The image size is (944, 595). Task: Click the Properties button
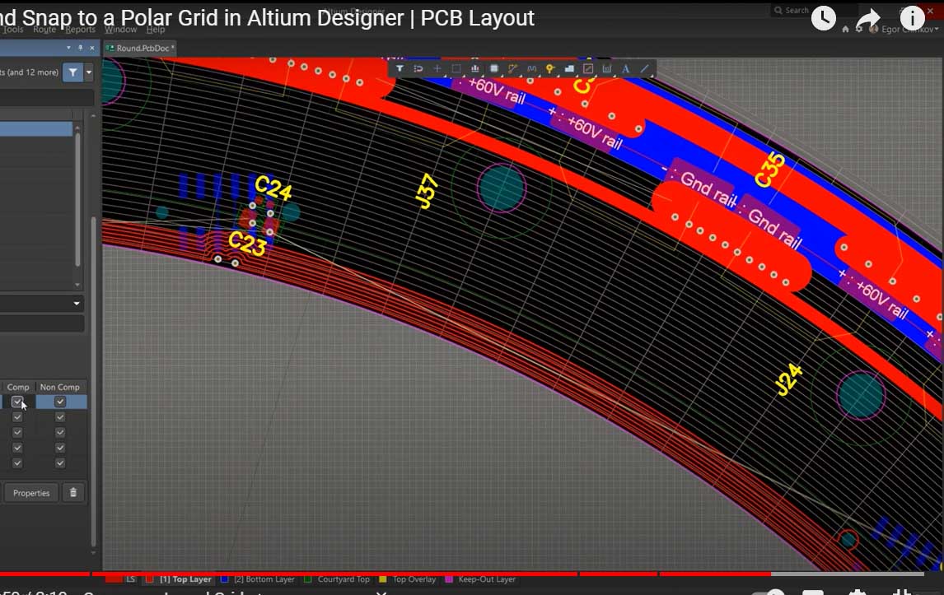pos(31,493)
